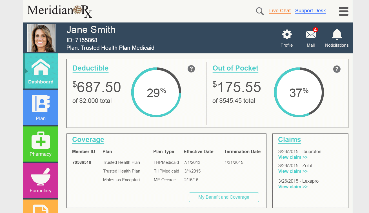Image resolution: width=369 pixels, height=213 pixels.
Task: Open the Plan sidebar section
Action: (41, 108)
